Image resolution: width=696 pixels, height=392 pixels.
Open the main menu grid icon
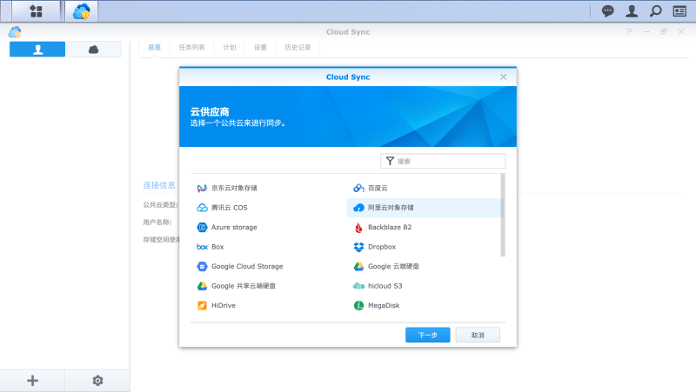coord(36,11)
